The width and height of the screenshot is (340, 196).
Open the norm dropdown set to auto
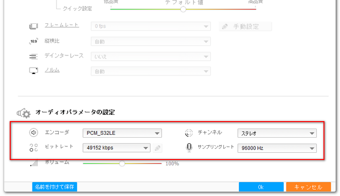pyautogui.click(x=151, y=71)
